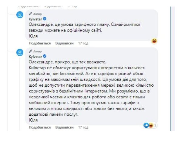
Task: Reply to first comment with Відповісти
Action: (64, 43)
